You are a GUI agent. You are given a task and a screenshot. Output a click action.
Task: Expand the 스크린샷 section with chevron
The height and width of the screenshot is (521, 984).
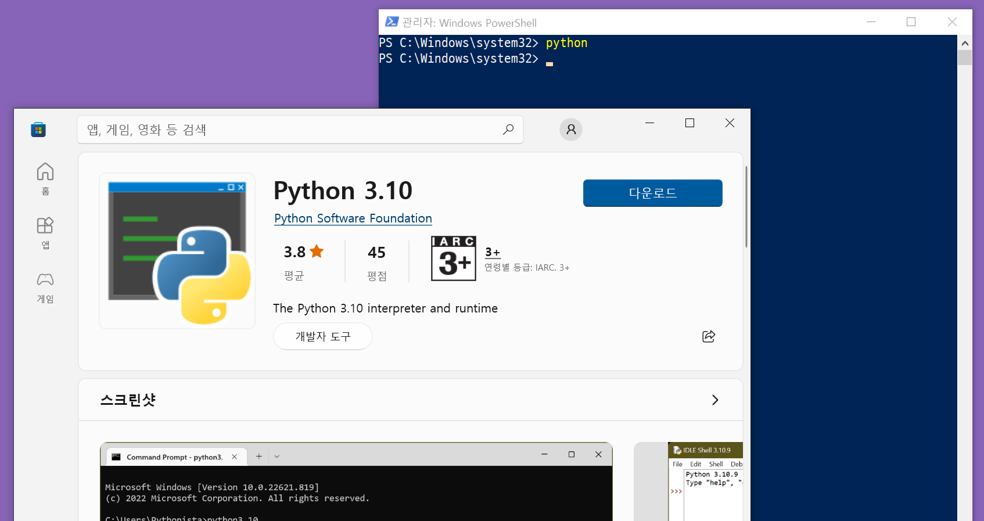(x=715, y=400)
